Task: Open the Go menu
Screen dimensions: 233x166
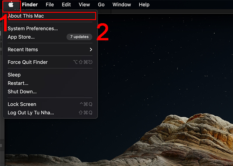Action: click(101, 5)
